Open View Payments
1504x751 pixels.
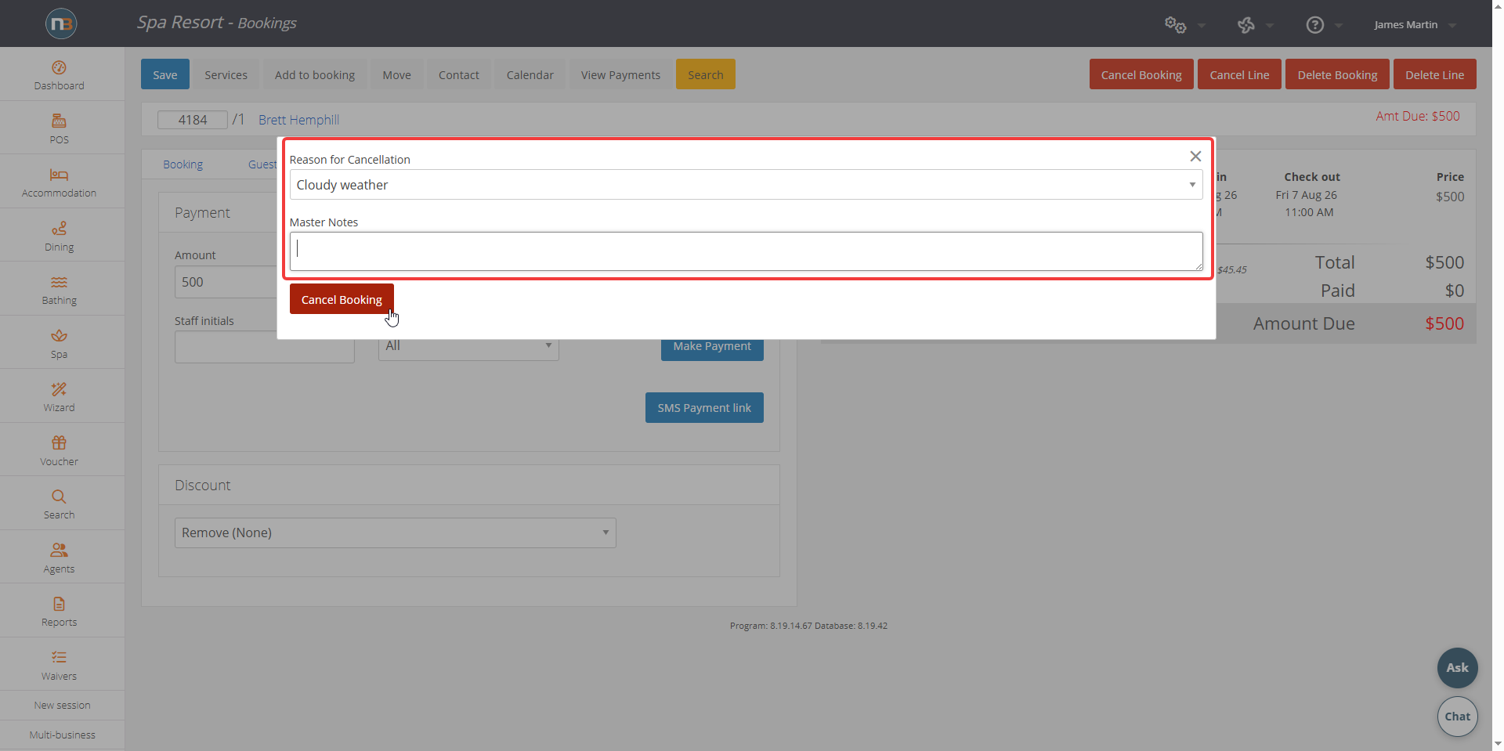(x=620, y=74)
